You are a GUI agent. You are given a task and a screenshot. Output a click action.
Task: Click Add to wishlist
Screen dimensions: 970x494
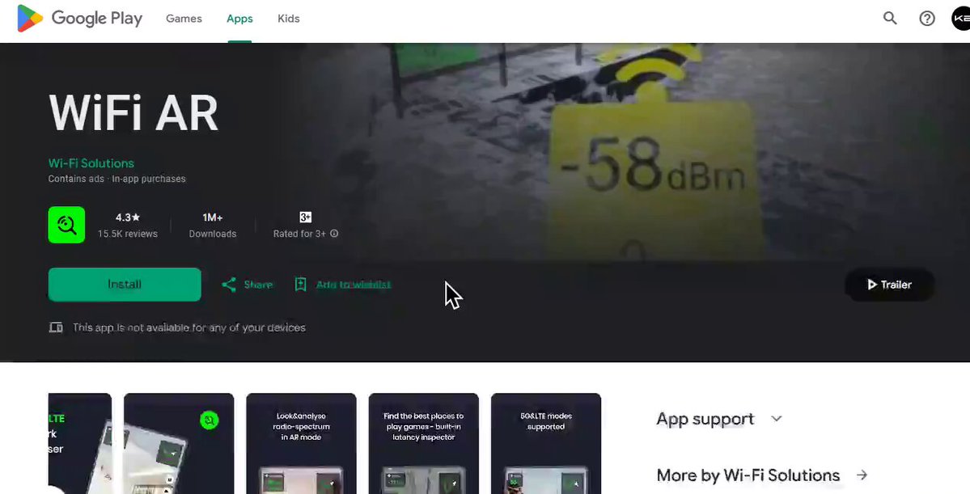coord(354,285)
